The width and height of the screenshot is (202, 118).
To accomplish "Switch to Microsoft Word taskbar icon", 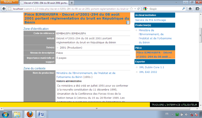I will pos(42,114).
